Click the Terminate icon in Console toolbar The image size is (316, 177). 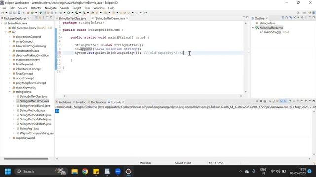pyautogui.click(x=257, y=101)
